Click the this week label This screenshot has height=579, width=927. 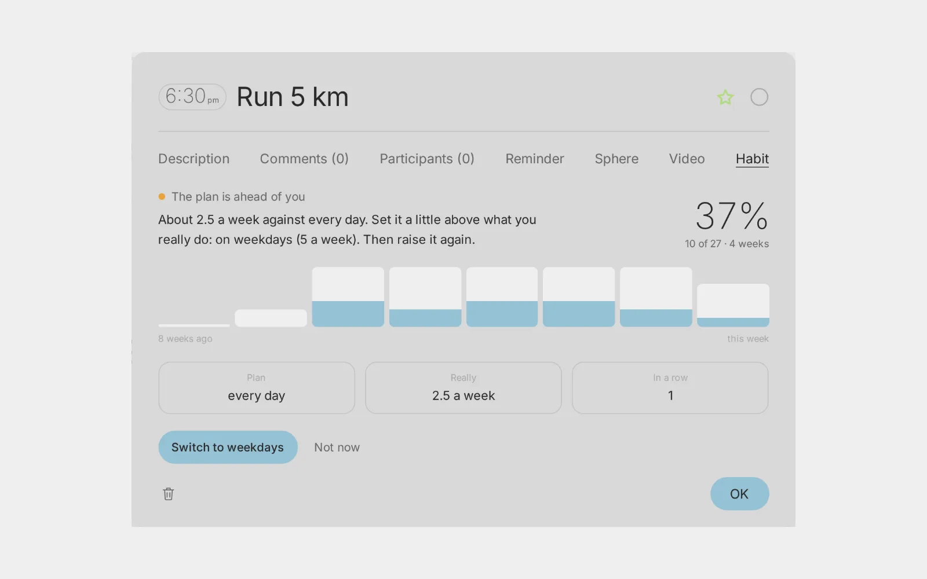(748, 339)
